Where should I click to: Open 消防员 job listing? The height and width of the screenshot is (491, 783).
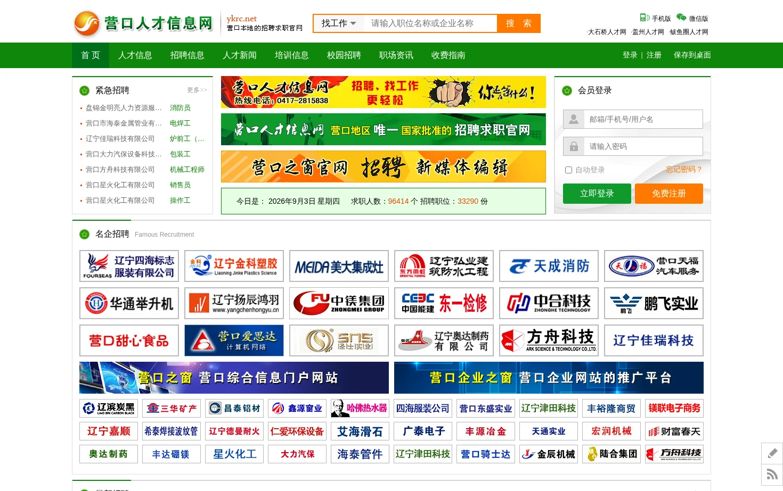pos(180,108)
